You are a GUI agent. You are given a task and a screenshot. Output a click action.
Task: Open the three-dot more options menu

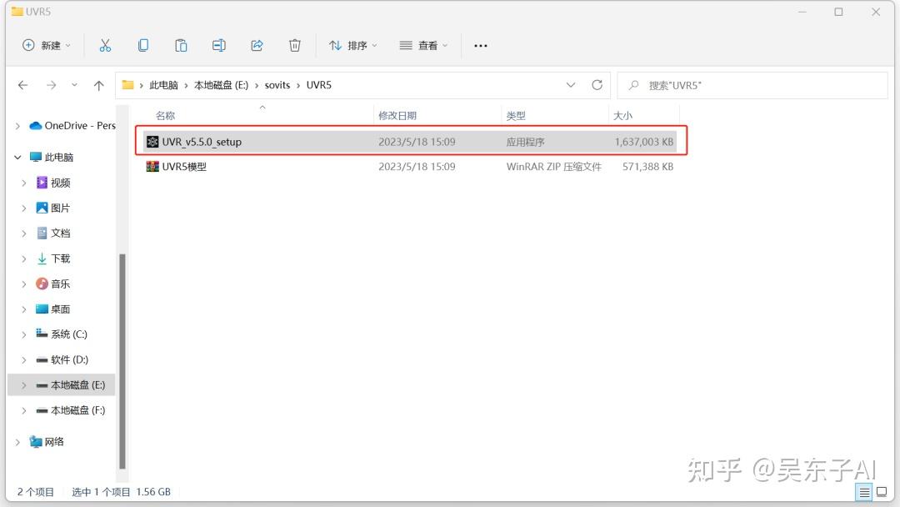tap(481, 45)
